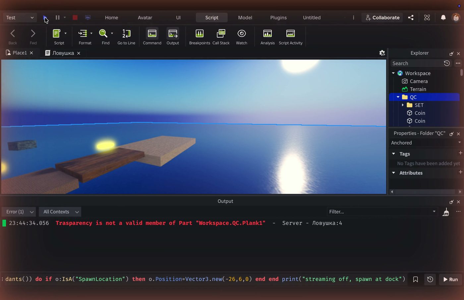Toggle the Command bar
The width and height of the screenshot is (464, 300).
coord(152,36)
